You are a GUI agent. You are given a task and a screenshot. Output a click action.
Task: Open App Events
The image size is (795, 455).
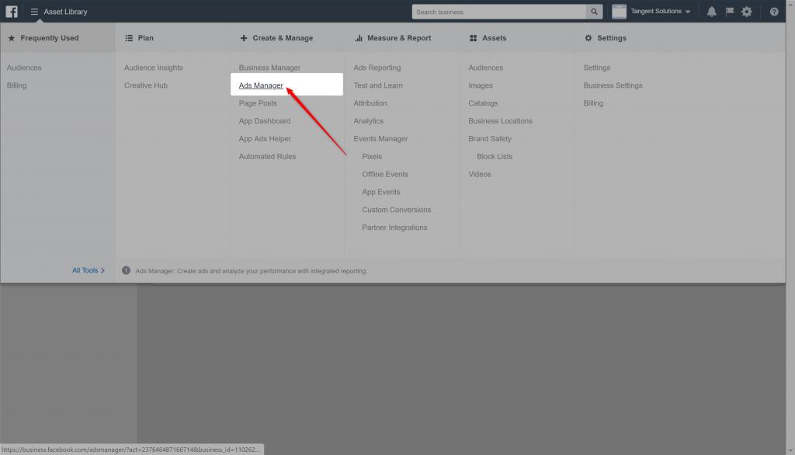click(380, 192)
